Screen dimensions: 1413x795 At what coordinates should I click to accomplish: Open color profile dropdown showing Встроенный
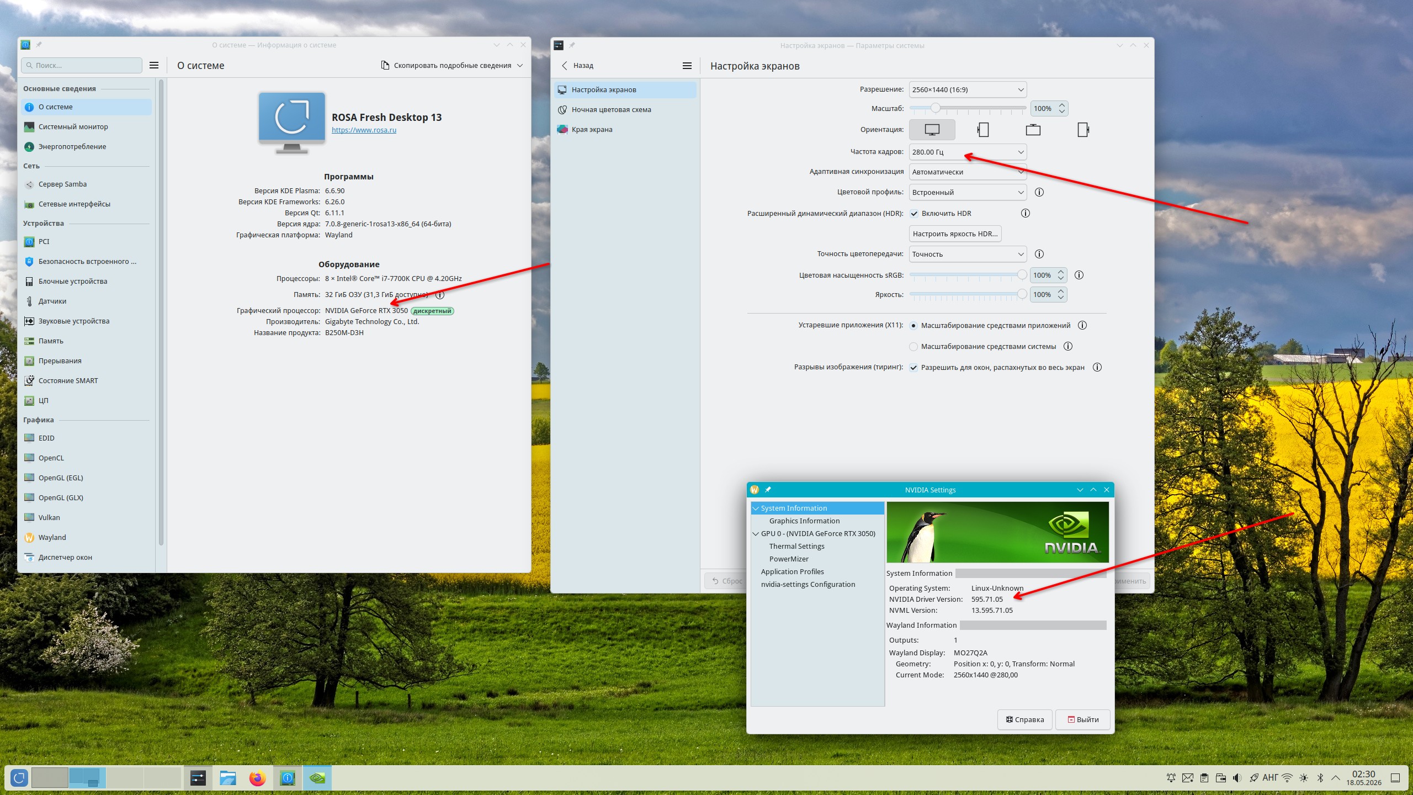(968, 192)
